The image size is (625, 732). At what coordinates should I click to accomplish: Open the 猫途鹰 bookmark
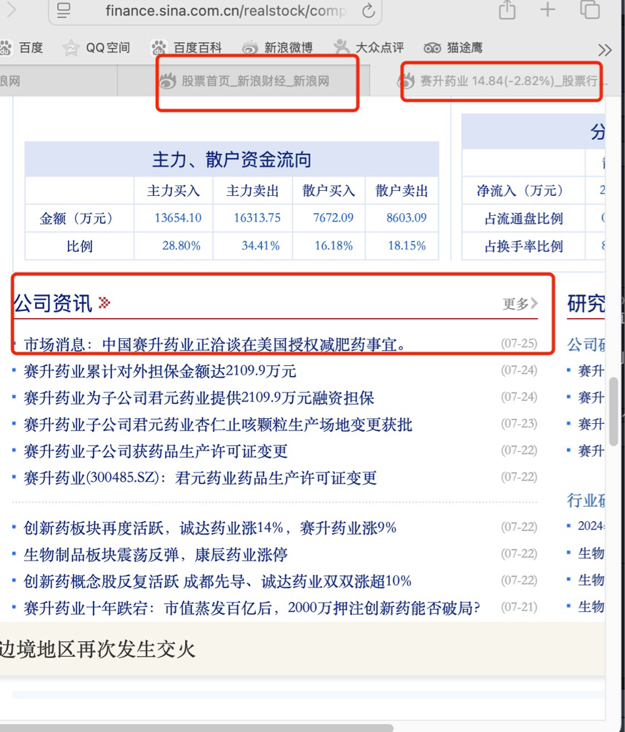(464, 48)
